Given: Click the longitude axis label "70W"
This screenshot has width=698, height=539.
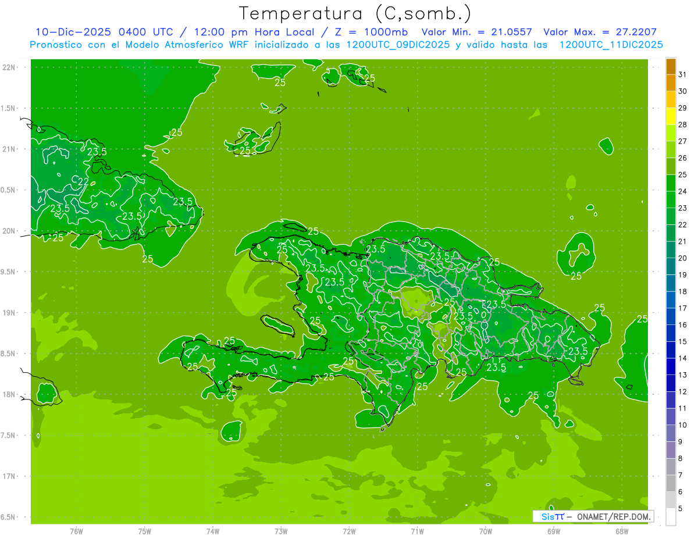Looking at the screenshot, I should (486, 532).
